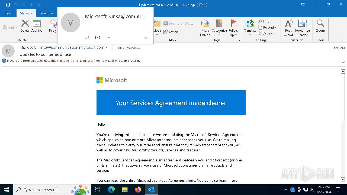Viewport: 347px width, 195px height.
Task: Open the Categorize color menu
Action: (x=219, y=28)
